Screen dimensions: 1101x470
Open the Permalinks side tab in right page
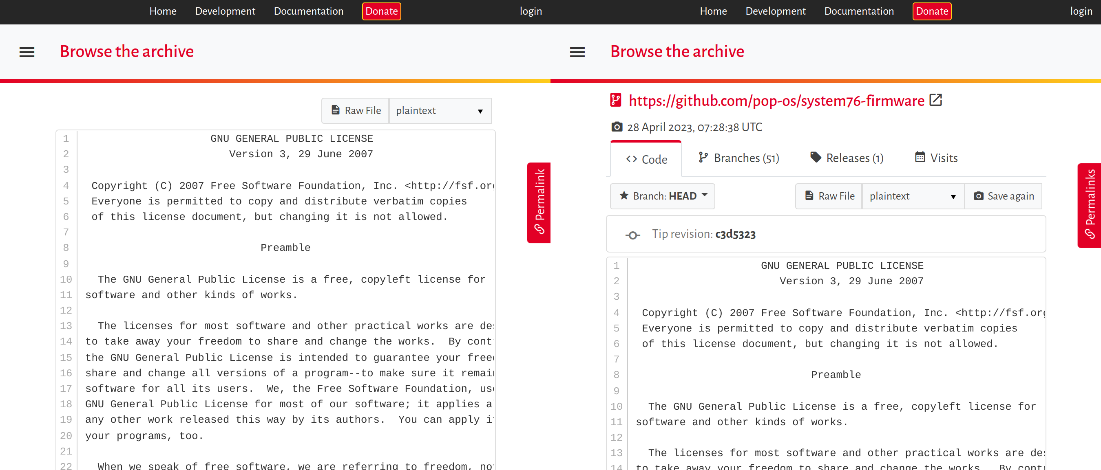(x=1089, y=205)
